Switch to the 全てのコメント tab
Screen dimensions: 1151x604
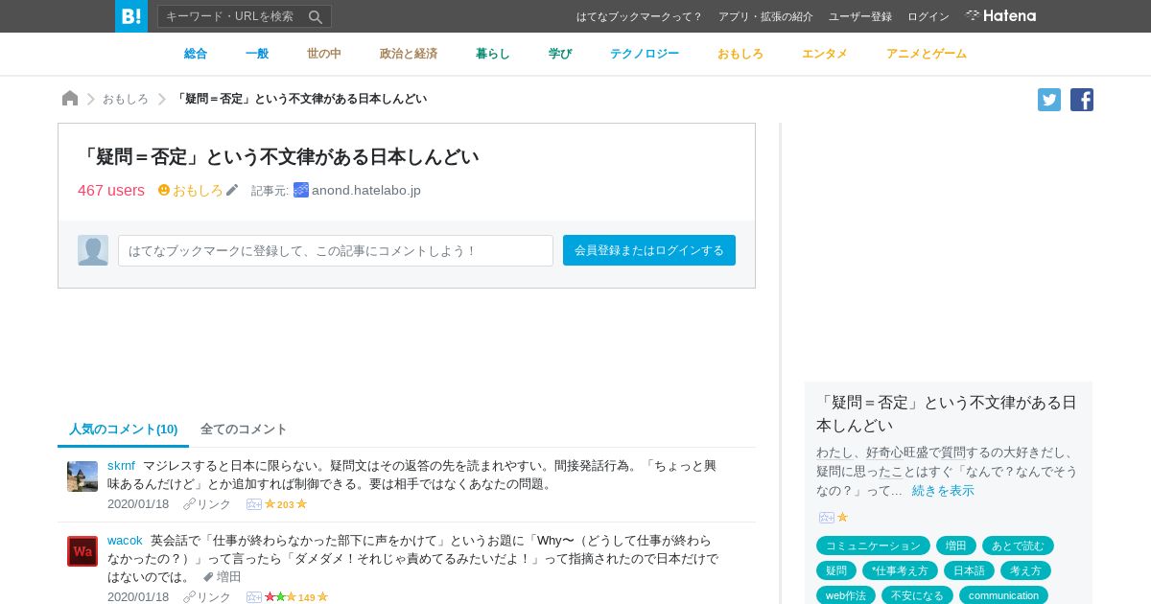(x=244, y=429)
